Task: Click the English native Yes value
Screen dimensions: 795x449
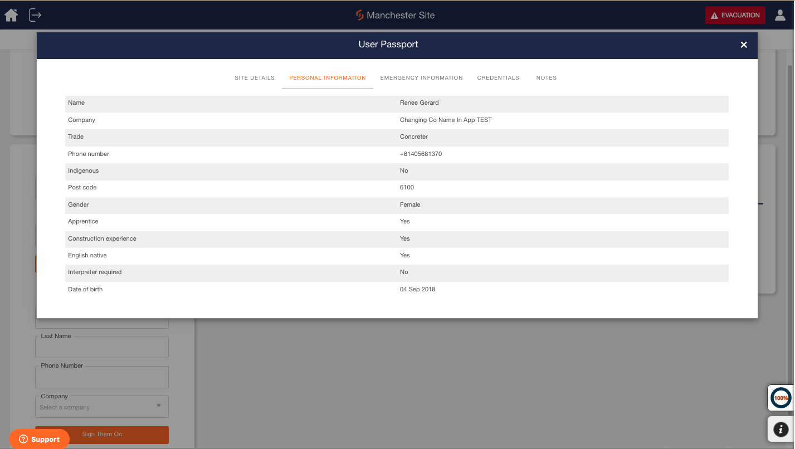Action: 405,256
